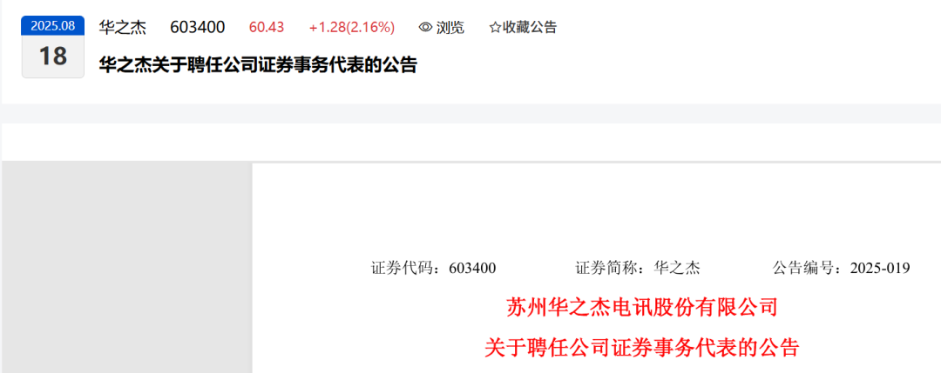The width and height of the screenshot is (941, 373).
Task: Click the 603400 number inside the document page
Action: (x=472, y=268)
